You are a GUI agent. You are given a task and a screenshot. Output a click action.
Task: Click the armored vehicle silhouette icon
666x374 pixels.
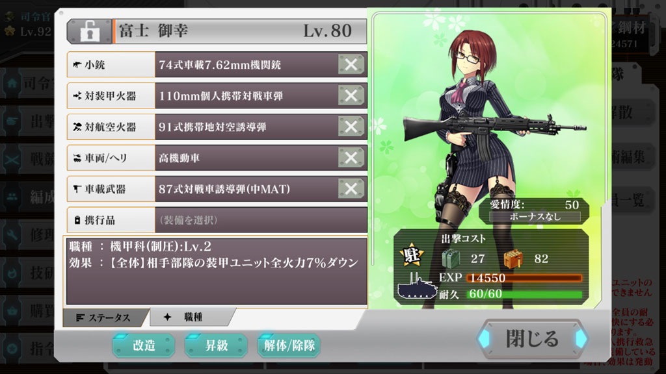417,286
